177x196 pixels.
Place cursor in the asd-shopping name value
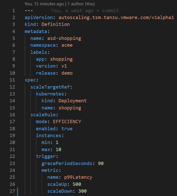click(64, 38)
